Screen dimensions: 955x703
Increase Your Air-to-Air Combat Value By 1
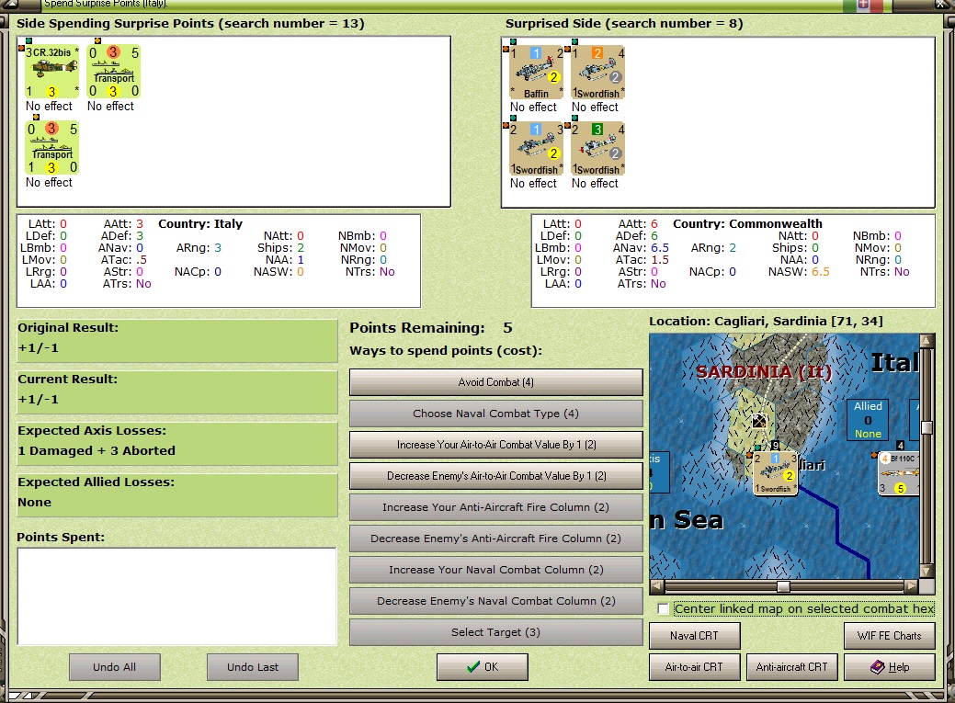point(495,445)
